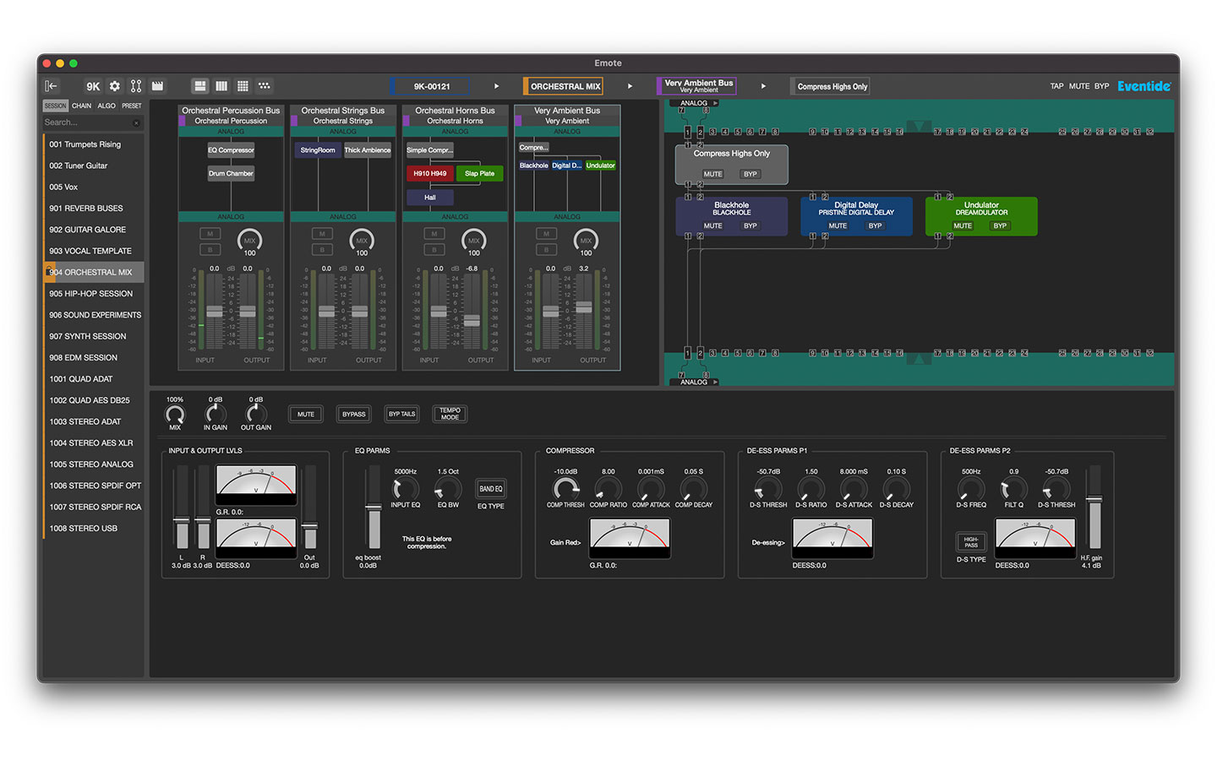Screen dimensions: 1217x760
Task: Click the clapperboard scenes icon
Action: coord(157,86)
